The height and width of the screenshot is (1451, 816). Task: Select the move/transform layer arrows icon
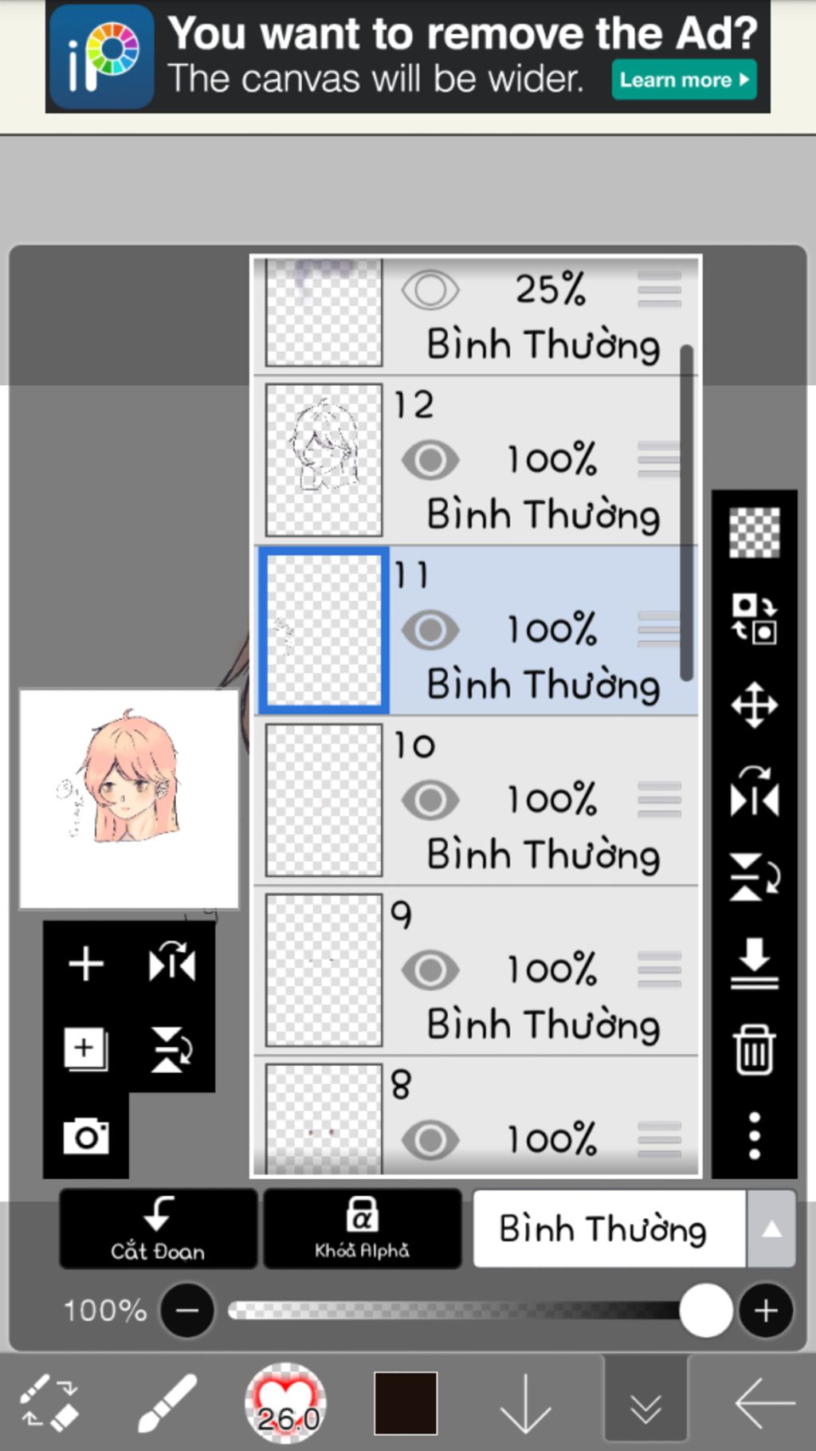(x=754, y=705)
